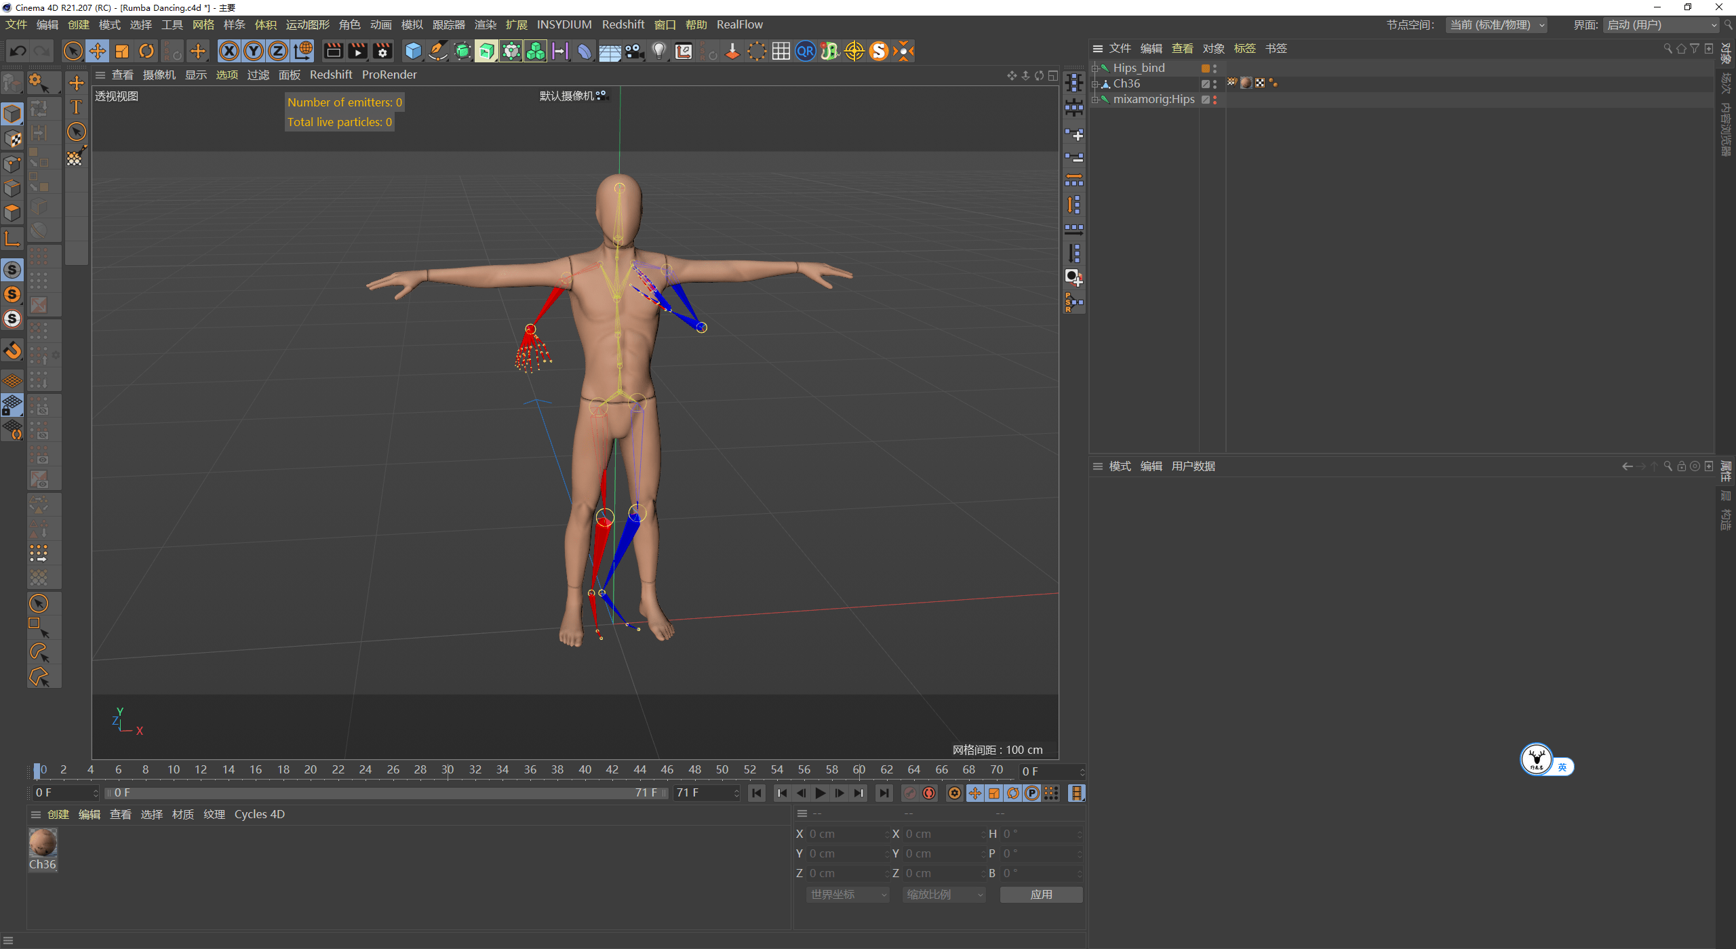Click the orange layer color swatch beside Hips_bind
This screenshot has width=1736, height=949.
click(x=1206, y=68)
